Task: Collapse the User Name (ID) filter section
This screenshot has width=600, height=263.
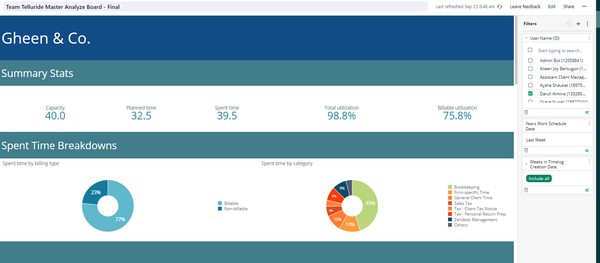Action: [526, 38]
